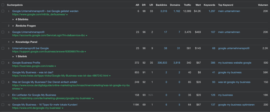
Task: Click the 118K AR value
Action: tap(136, 105)
